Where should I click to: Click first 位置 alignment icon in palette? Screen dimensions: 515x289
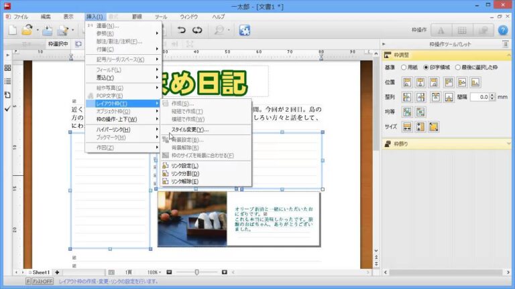tap(407, 82)
